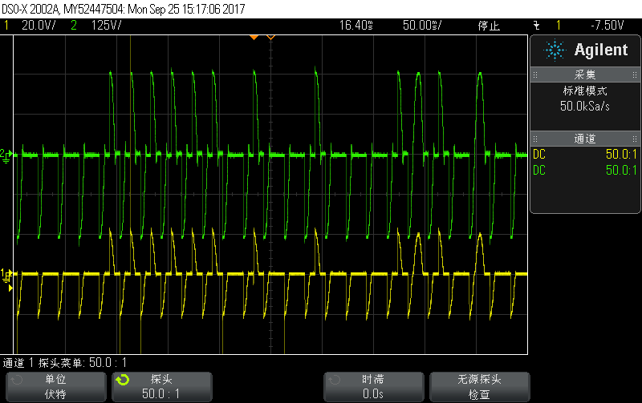Select the 单位 伏特 unit softkey

[55, 387]
